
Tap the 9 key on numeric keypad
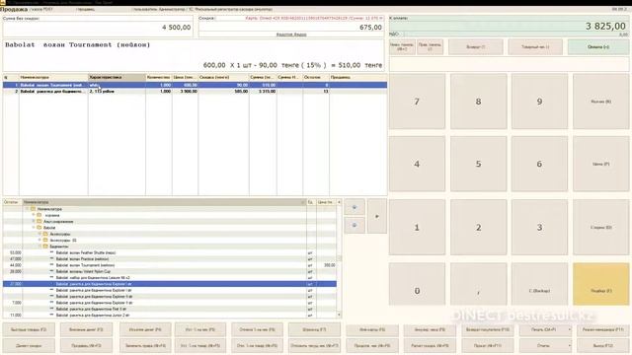[x=539, y=101]
